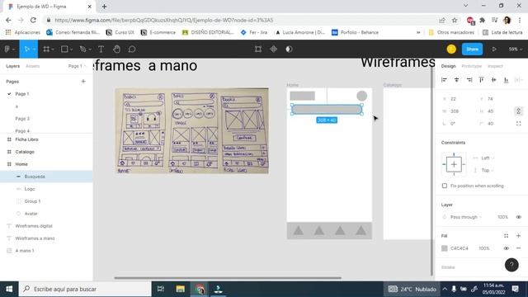
Task: Click the yellow user avatar in toolbar
Action: click(451, 49)
